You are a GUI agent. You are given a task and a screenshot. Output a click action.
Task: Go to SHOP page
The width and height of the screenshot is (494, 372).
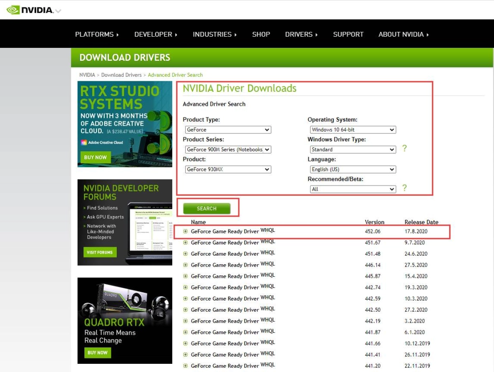(261, 34)
